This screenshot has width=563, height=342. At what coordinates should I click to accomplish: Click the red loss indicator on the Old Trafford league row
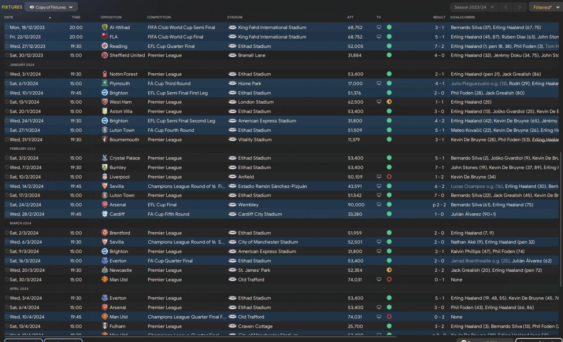click(x=389, y=280)
